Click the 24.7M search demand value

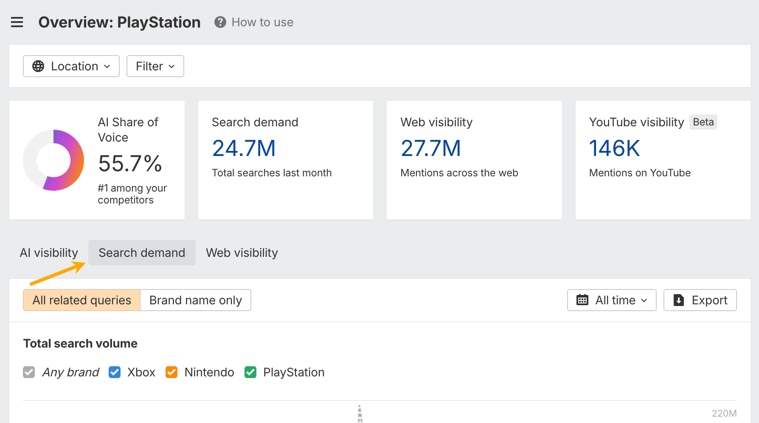tap(244, 148)
